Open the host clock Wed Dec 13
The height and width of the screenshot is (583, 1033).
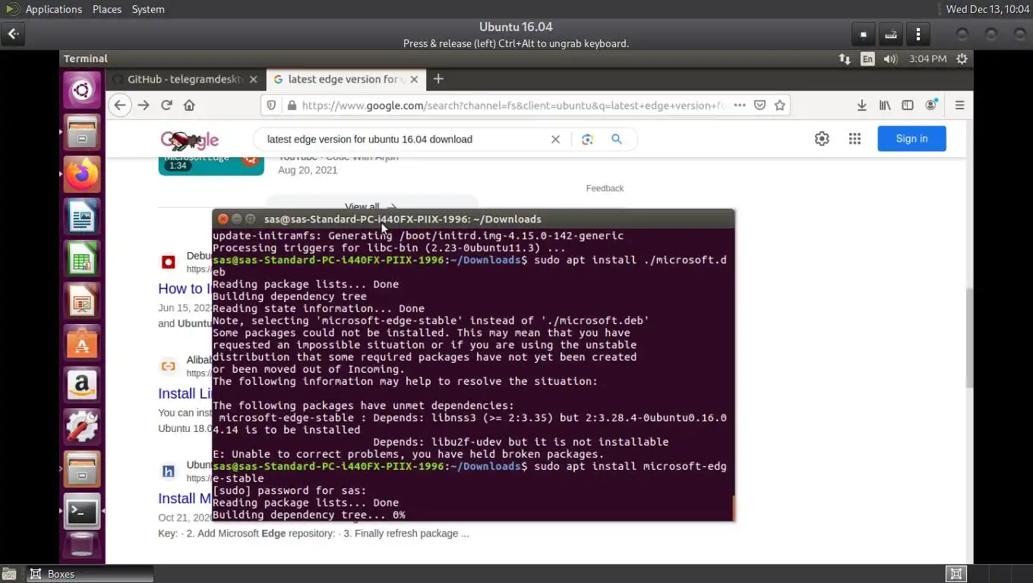pyautogui.click(x=987, y=9)
